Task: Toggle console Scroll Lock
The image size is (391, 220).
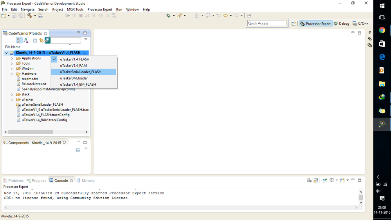Action: (316, 180)
